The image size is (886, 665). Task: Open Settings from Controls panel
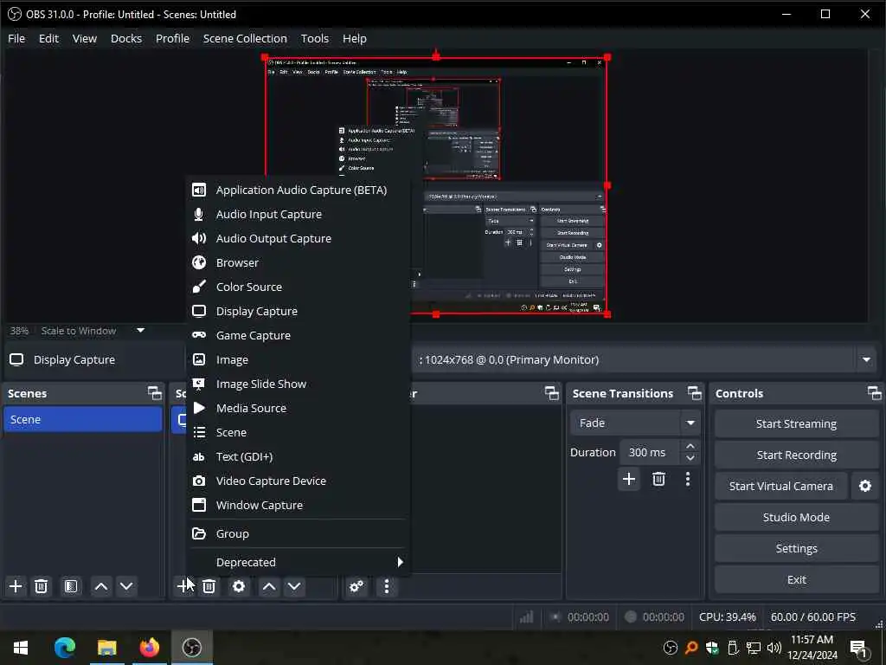click(x=796, y=548)
